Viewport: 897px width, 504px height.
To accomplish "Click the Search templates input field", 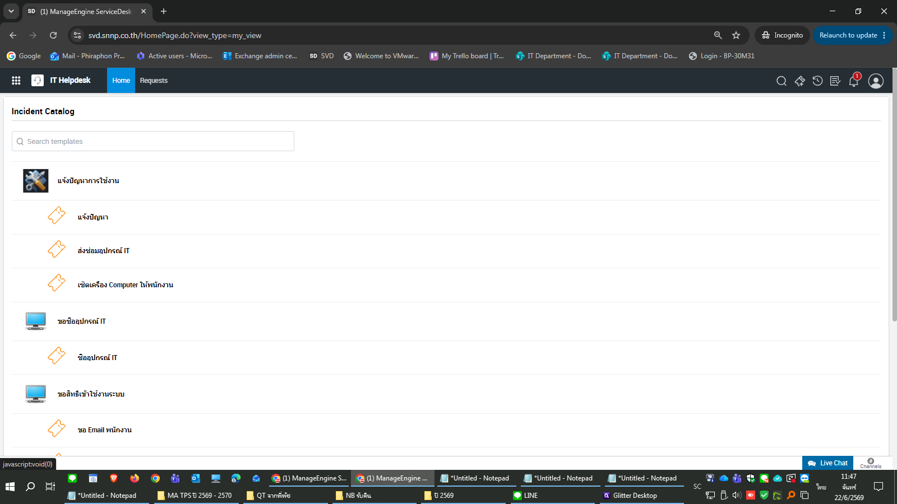I will pyautogui.click(x=153, y=141).
